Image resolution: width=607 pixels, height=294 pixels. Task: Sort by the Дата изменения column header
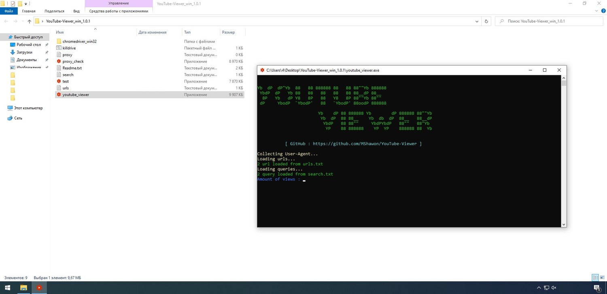tap(152, 32)
